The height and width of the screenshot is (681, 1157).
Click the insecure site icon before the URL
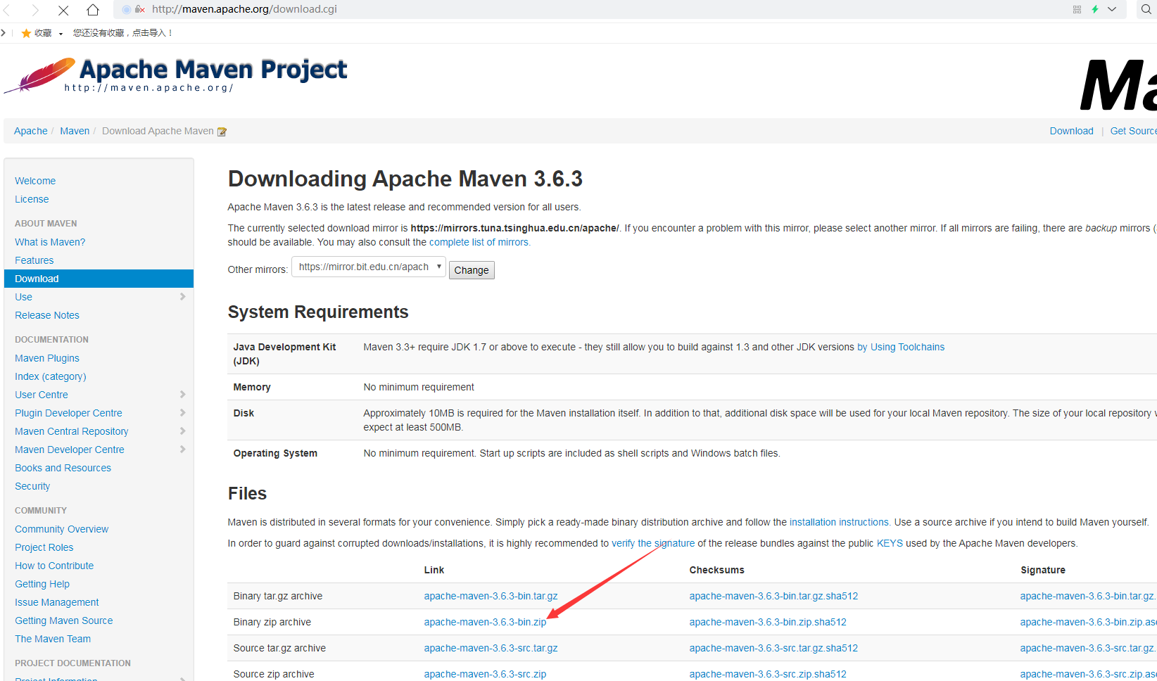coord(140,9)
